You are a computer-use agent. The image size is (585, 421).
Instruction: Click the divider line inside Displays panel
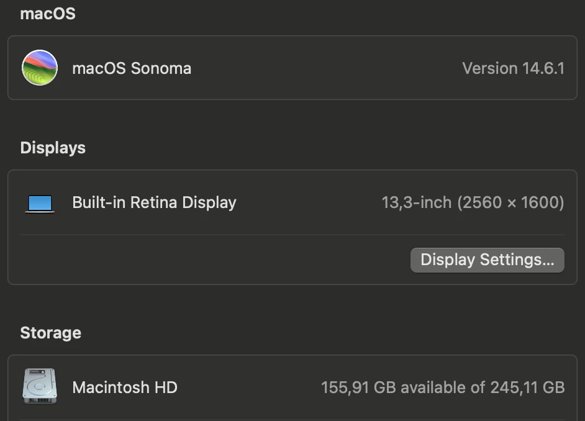click(x=292, y=235)
